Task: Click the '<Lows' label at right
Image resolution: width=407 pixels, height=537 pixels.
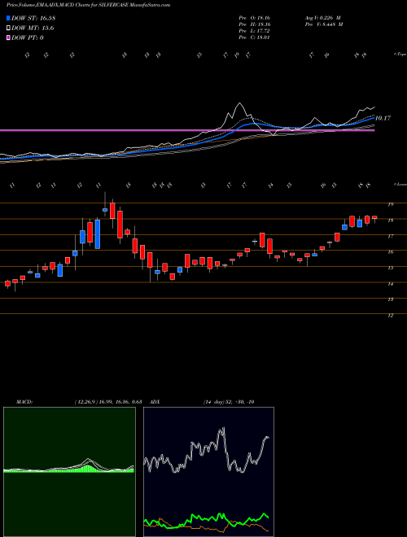Action: pos(400,184)
